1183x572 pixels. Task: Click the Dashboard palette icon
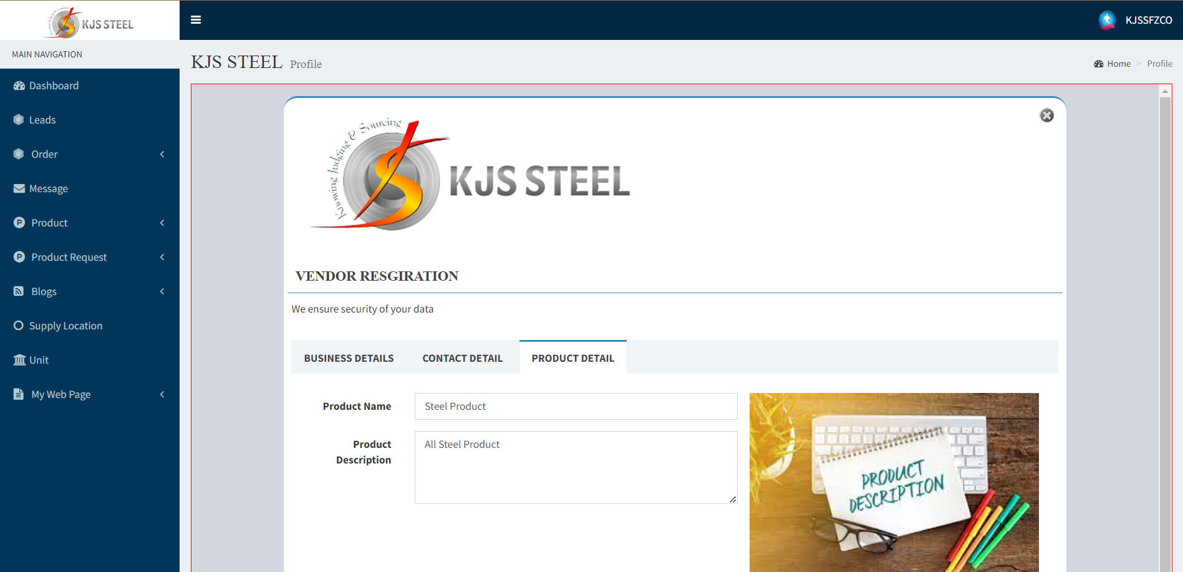click(x=19, y=85)
